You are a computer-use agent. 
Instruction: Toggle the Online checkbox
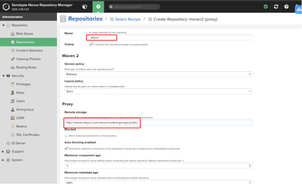pos(91,44)
